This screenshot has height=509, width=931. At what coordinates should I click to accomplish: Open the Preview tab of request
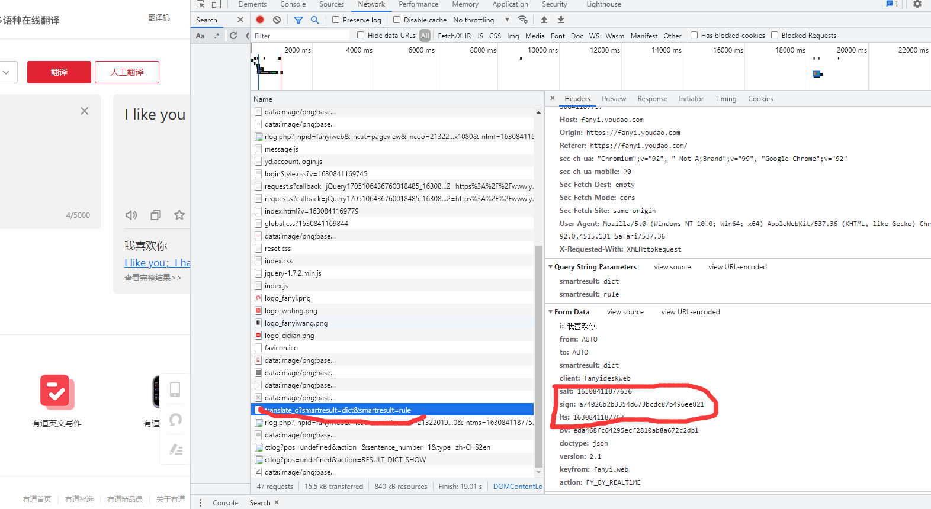coord(614,99)
